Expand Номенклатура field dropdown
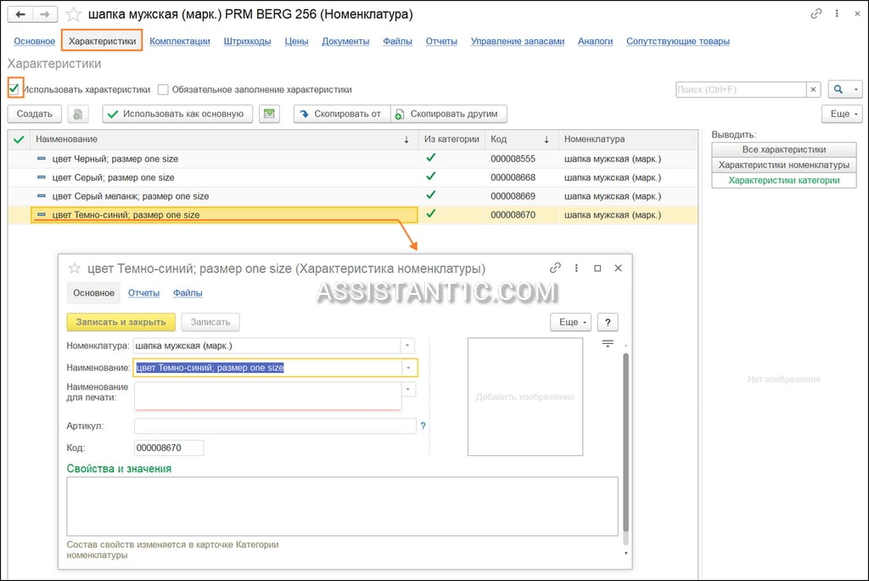The height and width of the screenshot is (581, 869). pyautogui.click(x=407, y=346)
